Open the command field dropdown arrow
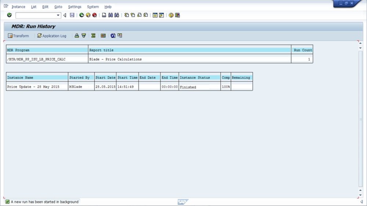The width and height of the screenshot is (367, 206). tap(58, 15)
